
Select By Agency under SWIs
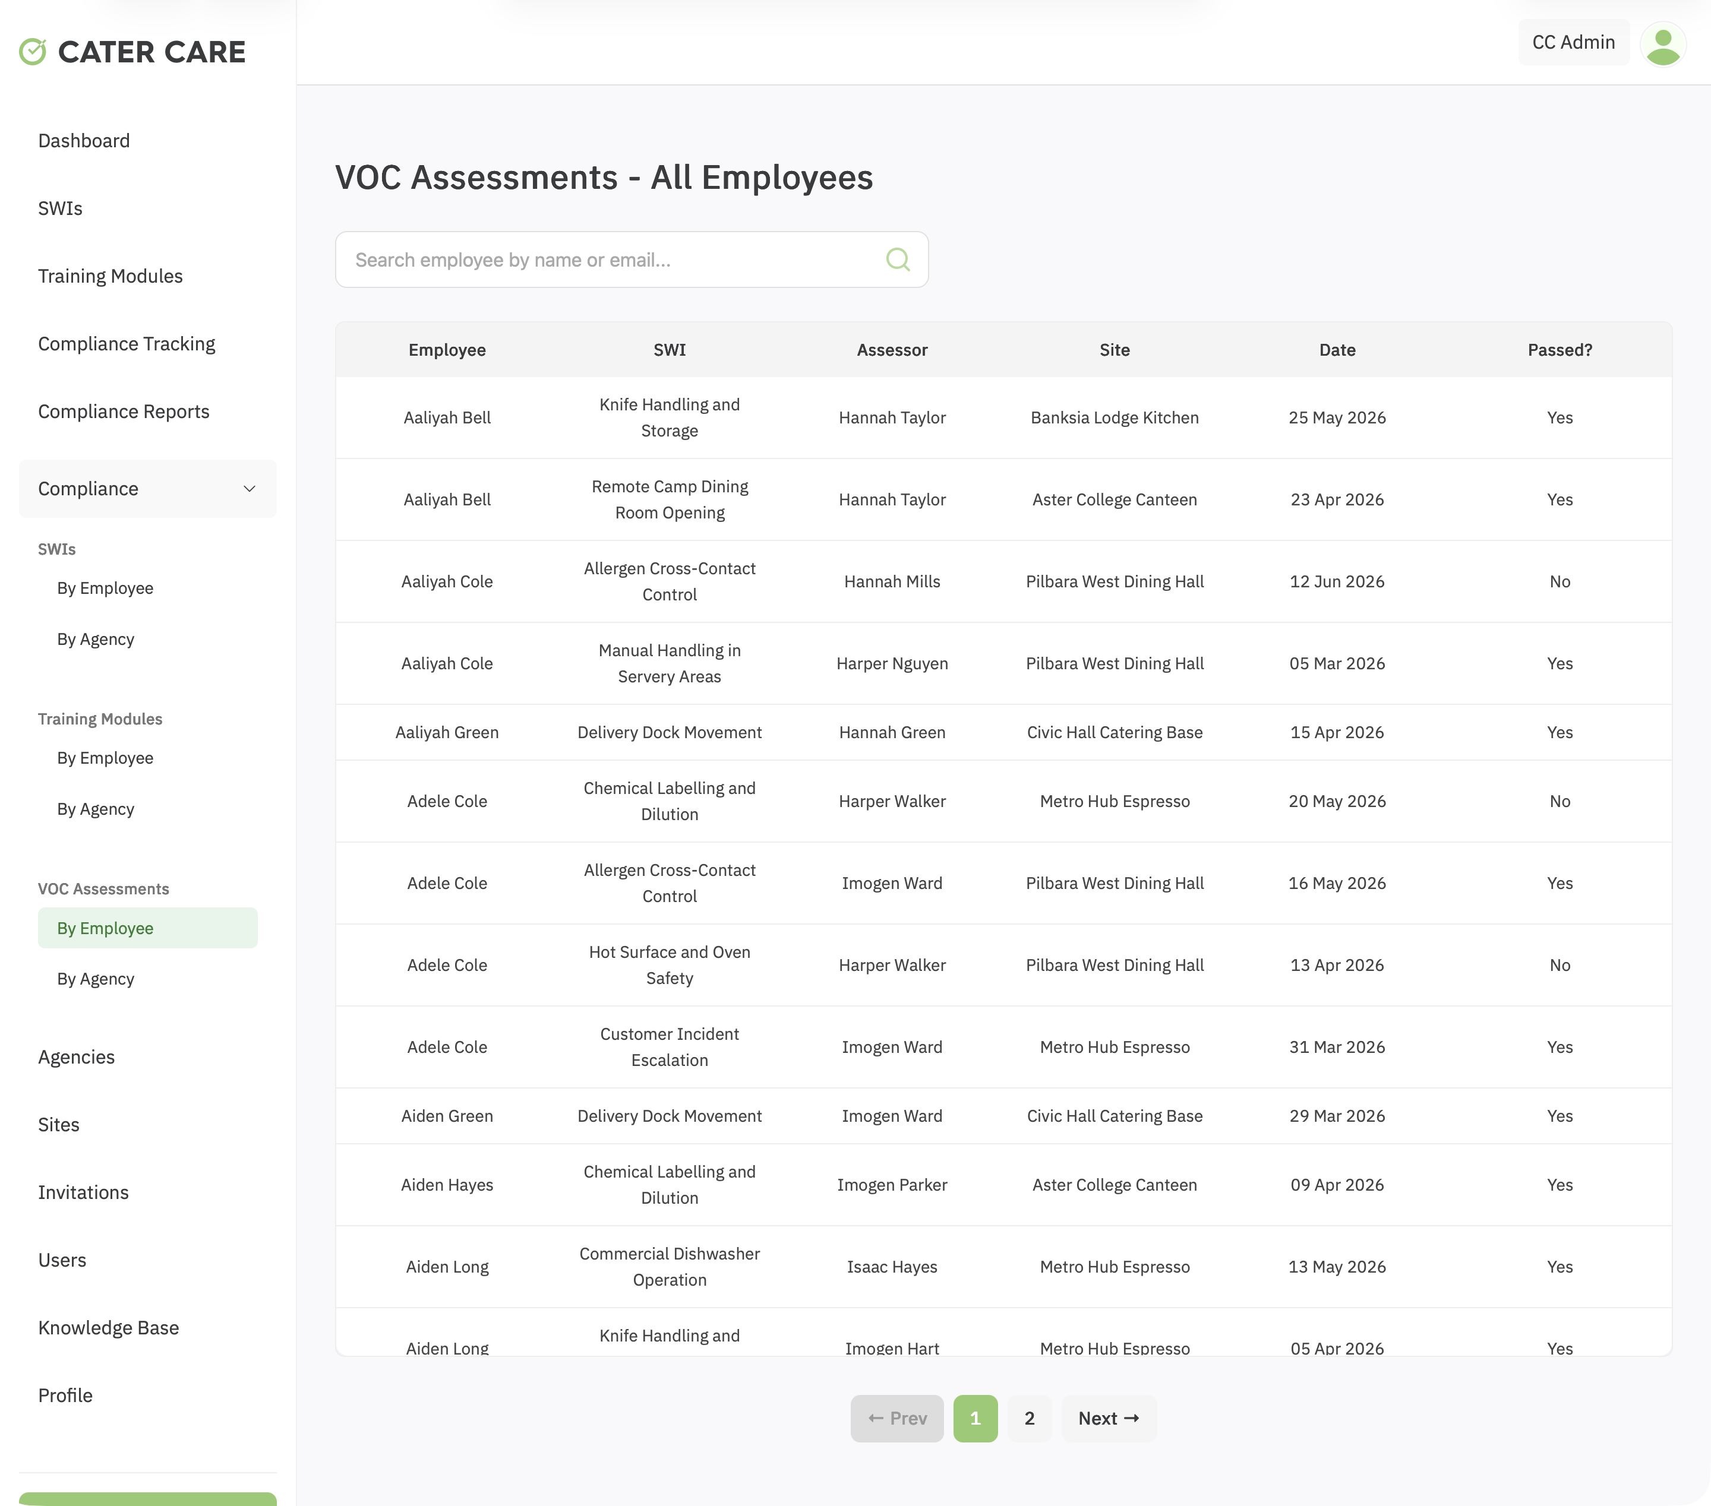[x=96, y=639]
